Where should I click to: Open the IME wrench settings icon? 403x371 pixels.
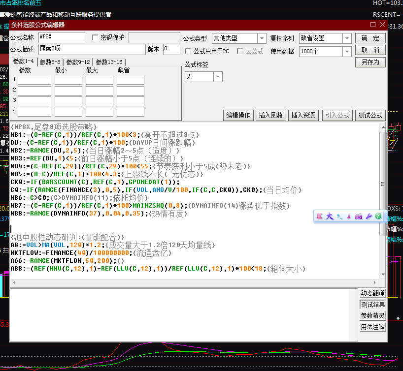pos(369,216)
